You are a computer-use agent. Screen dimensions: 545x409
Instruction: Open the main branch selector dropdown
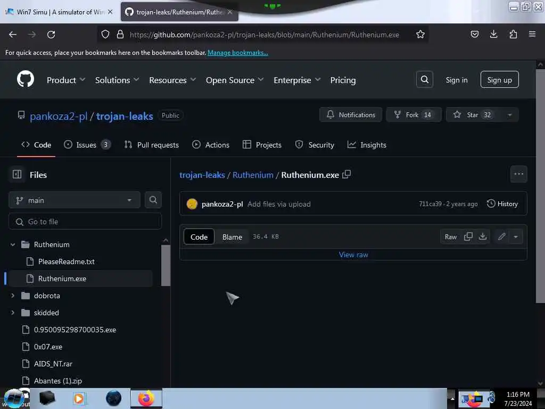(75, 200)
